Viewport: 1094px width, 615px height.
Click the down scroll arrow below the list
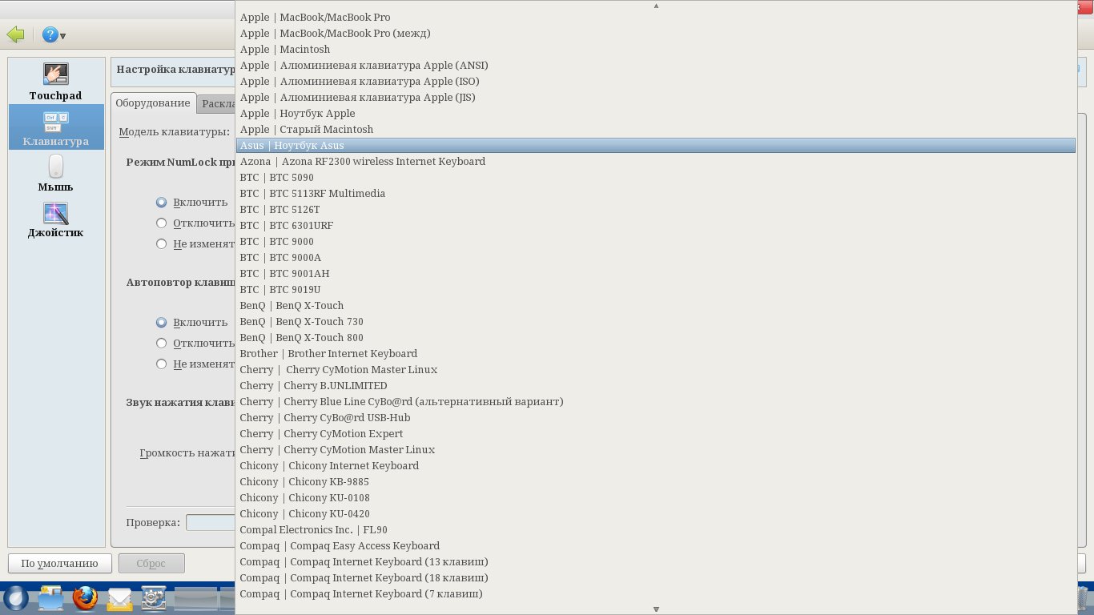coord(656,609)
